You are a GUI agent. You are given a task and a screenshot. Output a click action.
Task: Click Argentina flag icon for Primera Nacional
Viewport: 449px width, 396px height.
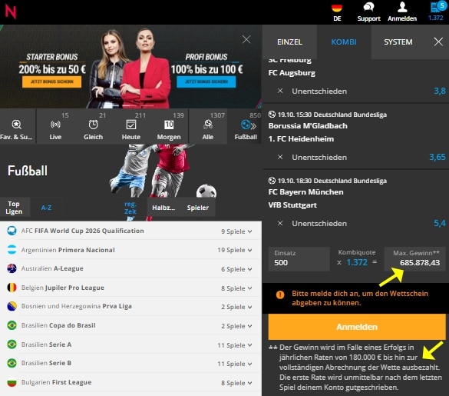(x=12, y=250)
